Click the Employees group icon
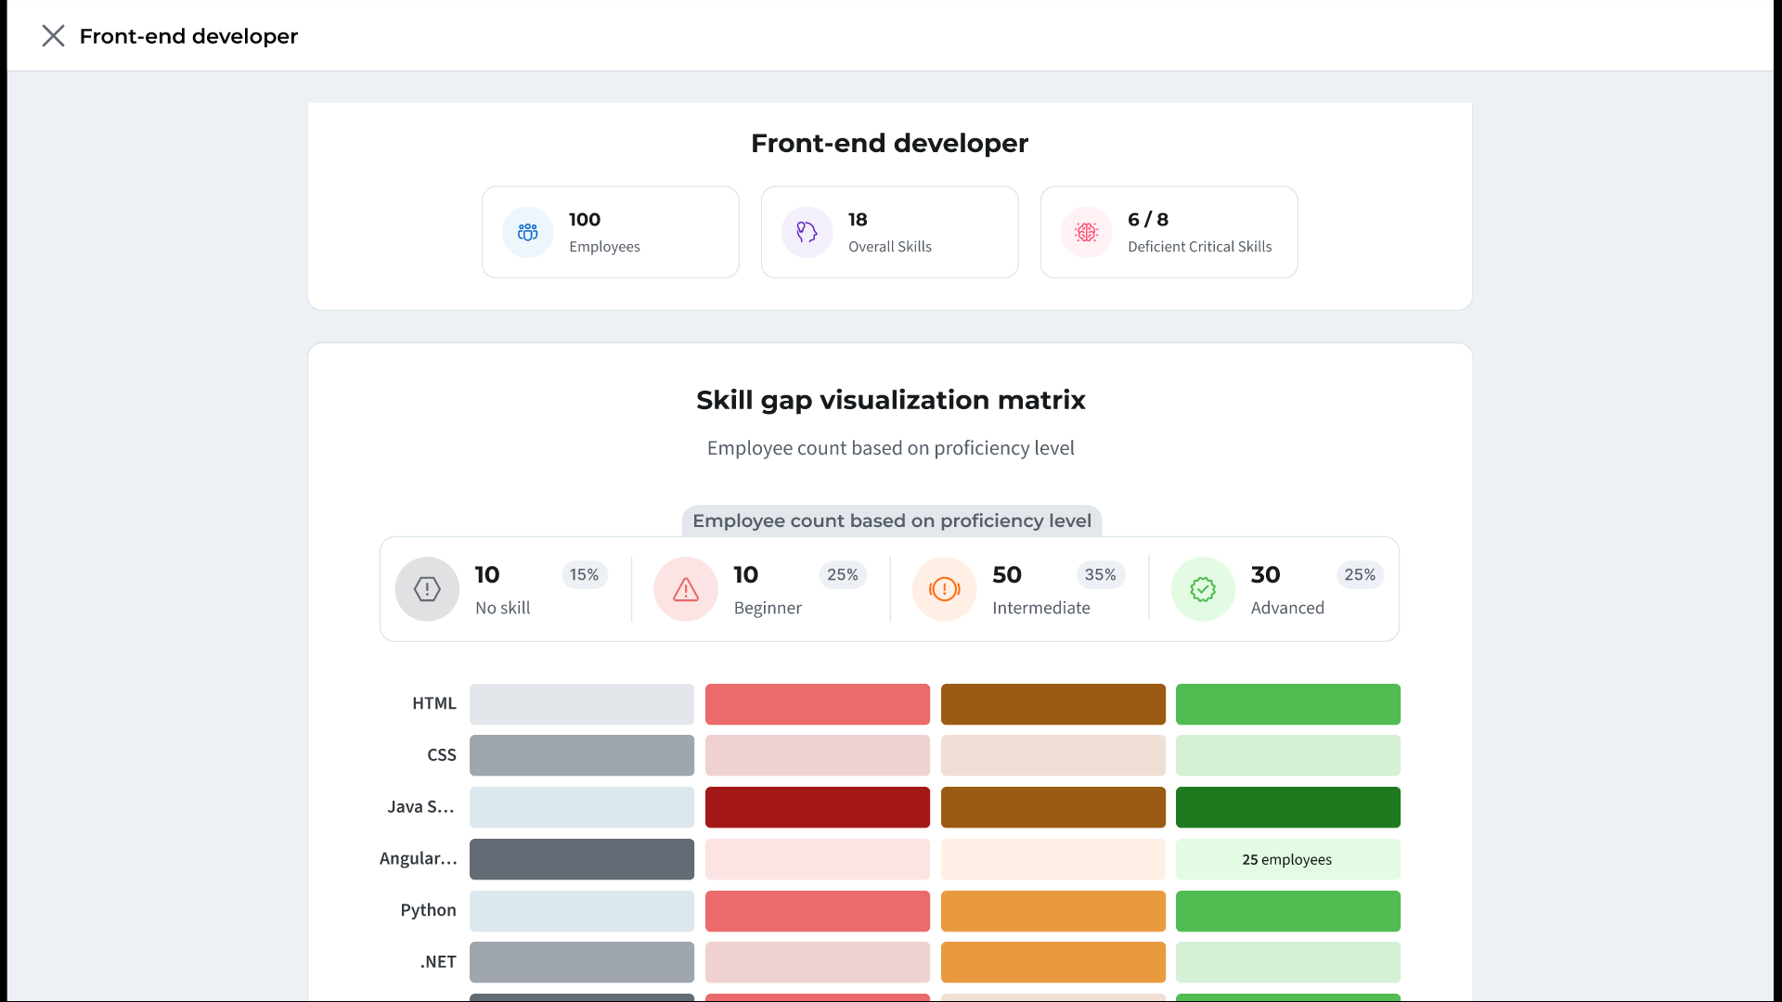The width and height of the screenshot is (1782, 1002). (527, 232)
